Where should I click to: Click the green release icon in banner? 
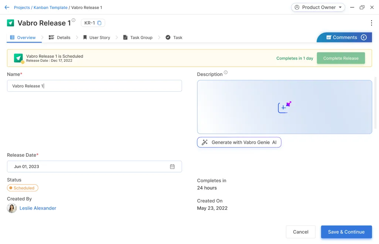click(18, 58)
